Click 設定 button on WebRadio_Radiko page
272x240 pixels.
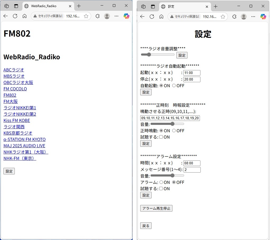pyautogui.click(x=9, y=171)
